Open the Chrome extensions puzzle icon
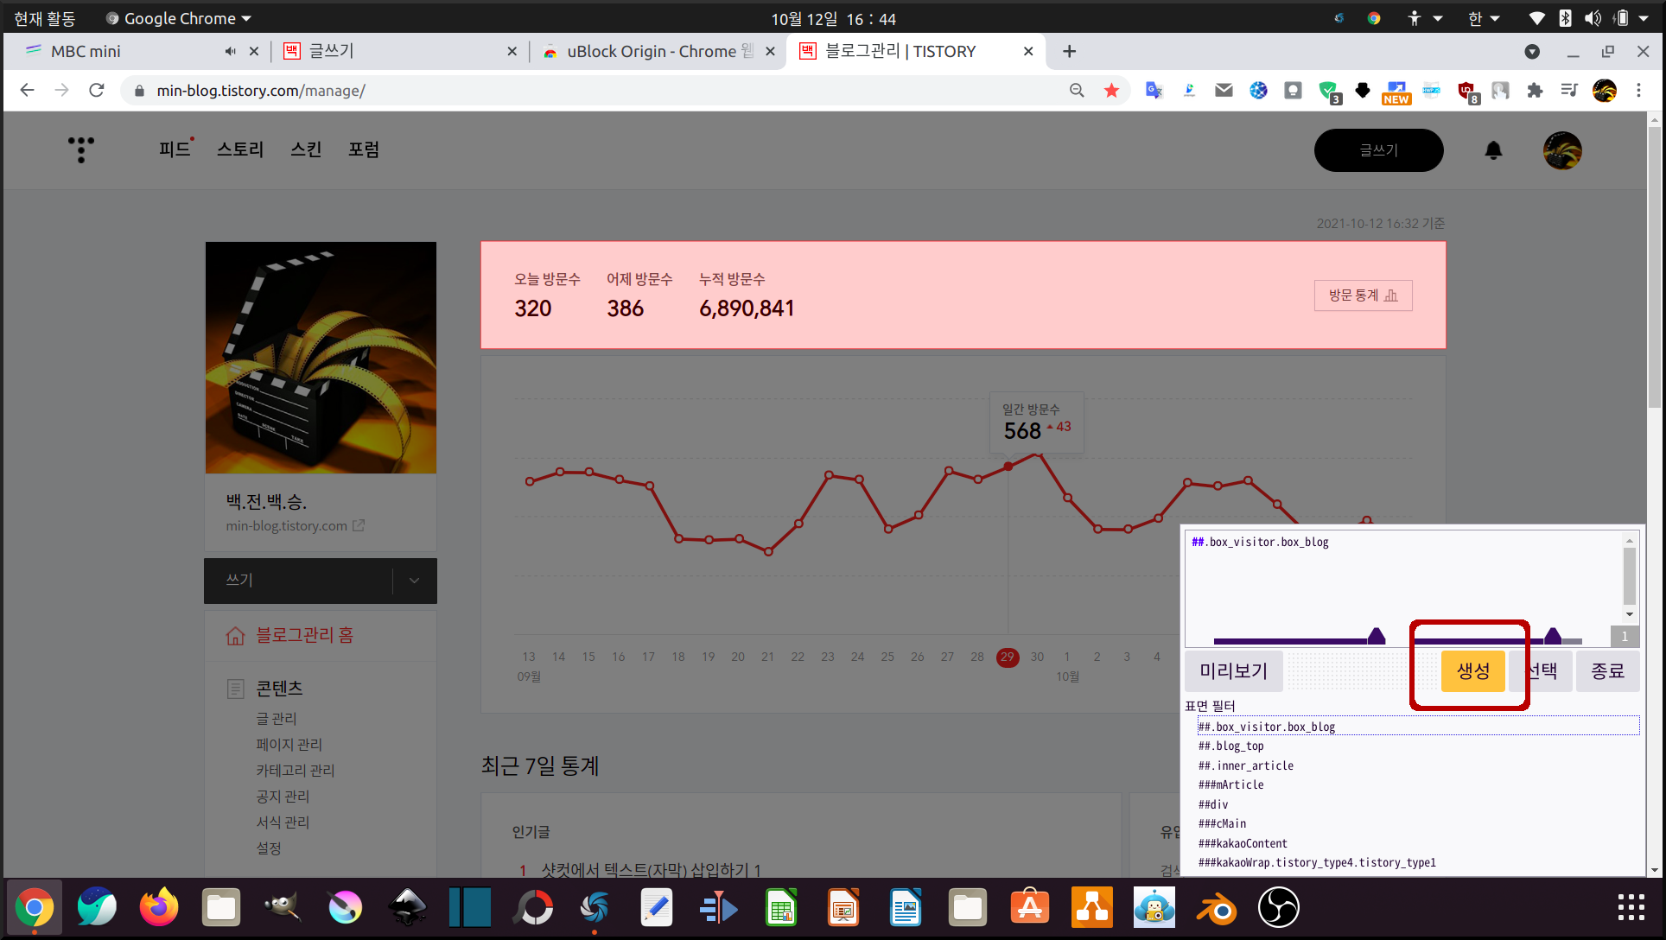The height and width of the screenshot is (940, 1666). point(1535,91)
